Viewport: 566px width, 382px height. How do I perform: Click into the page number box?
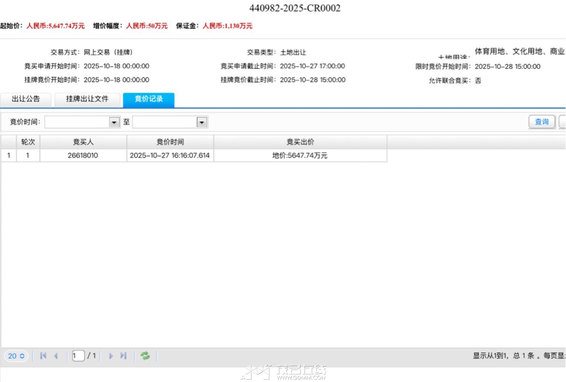pos(78,356)
